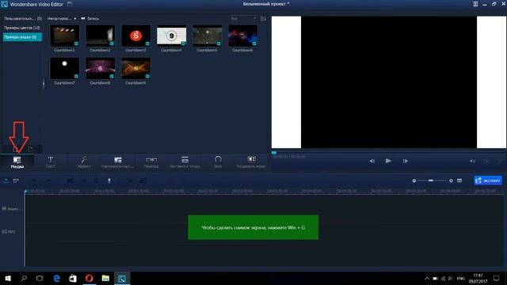Select the white number 9 countdown thumbnail
The width and height of the screenshot is (507, 285).
pos(171,36)
